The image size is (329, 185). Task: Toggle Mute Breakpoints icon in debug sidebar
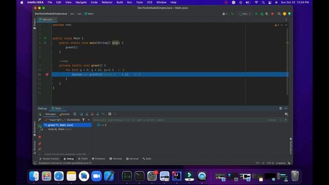(40, 149)
